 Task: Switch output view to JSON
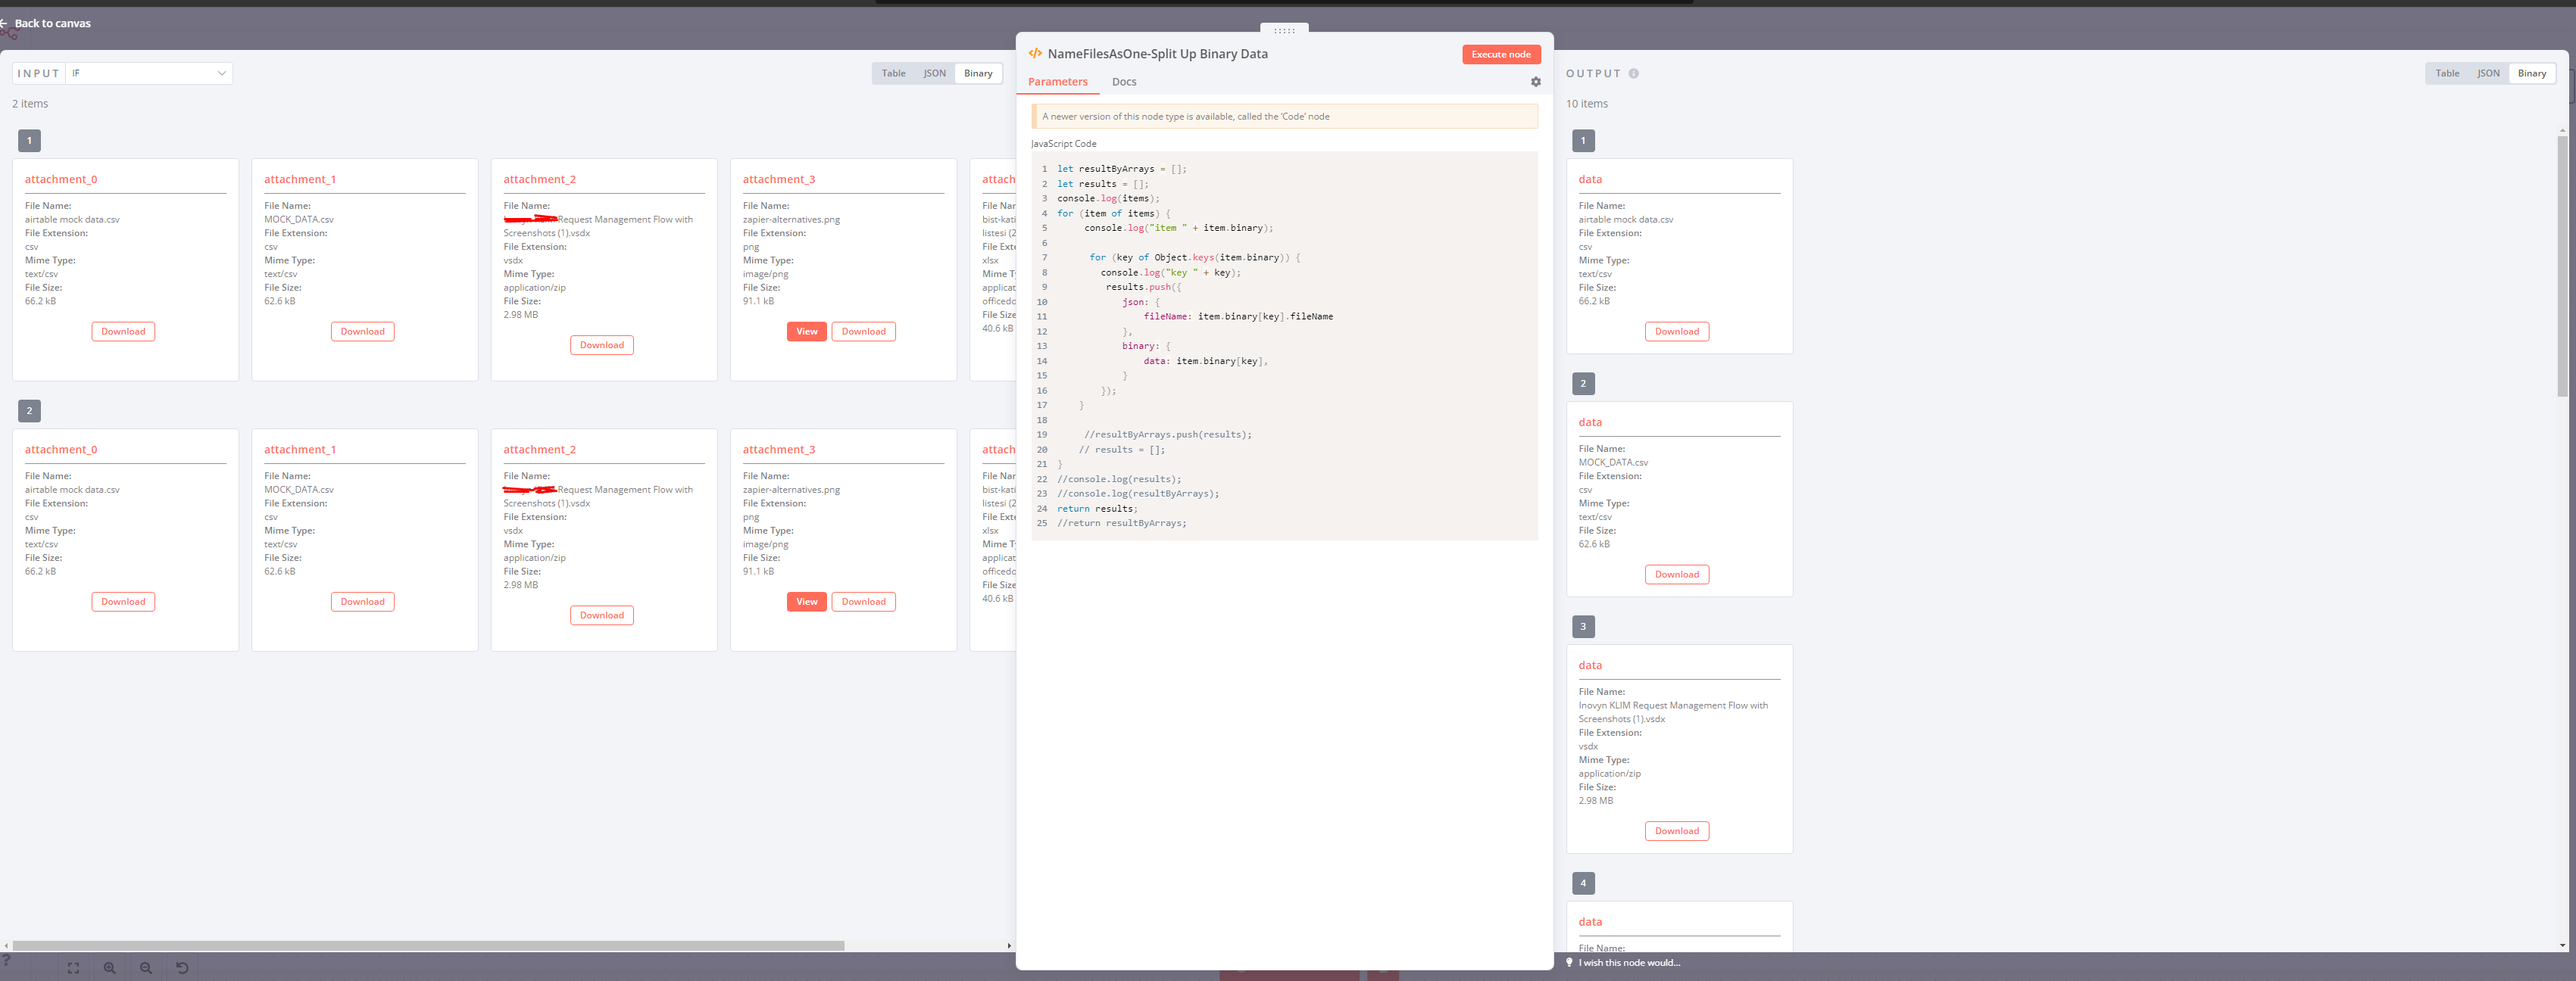coord(2488,73)
